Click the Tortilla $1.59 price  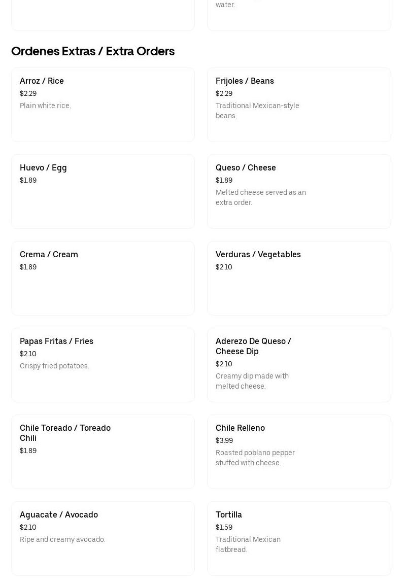(224, 527)
